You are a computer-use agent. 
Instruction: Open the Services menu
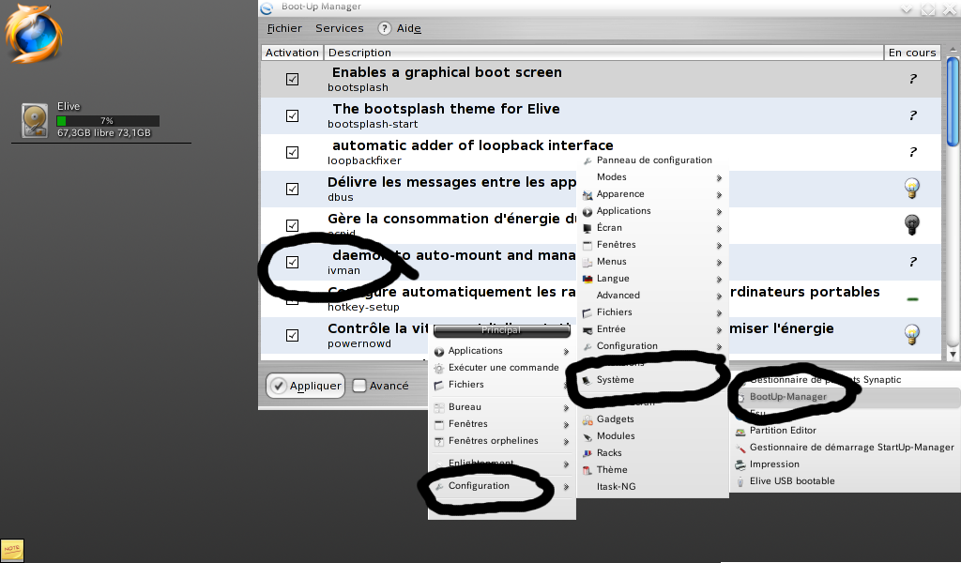click(x=339, y=29)
